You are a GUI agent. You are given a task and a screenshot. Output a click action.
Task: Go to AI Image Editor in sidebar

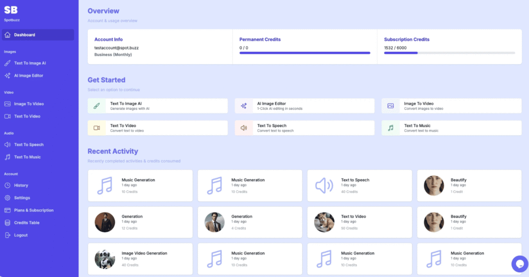tap(38, 75)
